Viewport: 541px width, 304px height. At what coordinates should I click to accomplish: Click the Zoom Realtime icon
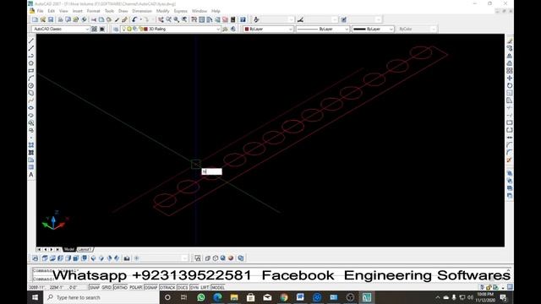(x=169, y=19)
